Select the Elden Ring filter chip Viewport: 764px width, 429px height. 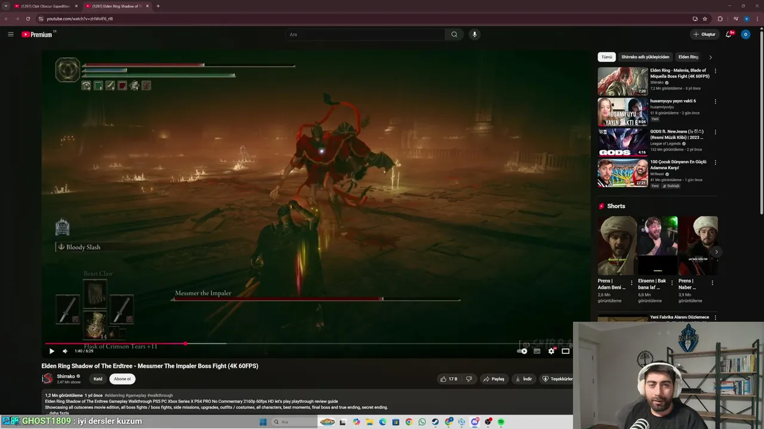tap(688, 57)
